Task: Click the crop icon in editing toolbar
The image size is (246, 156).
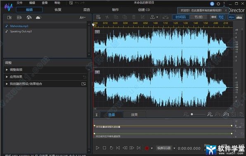Action: [x=143, y=17]
